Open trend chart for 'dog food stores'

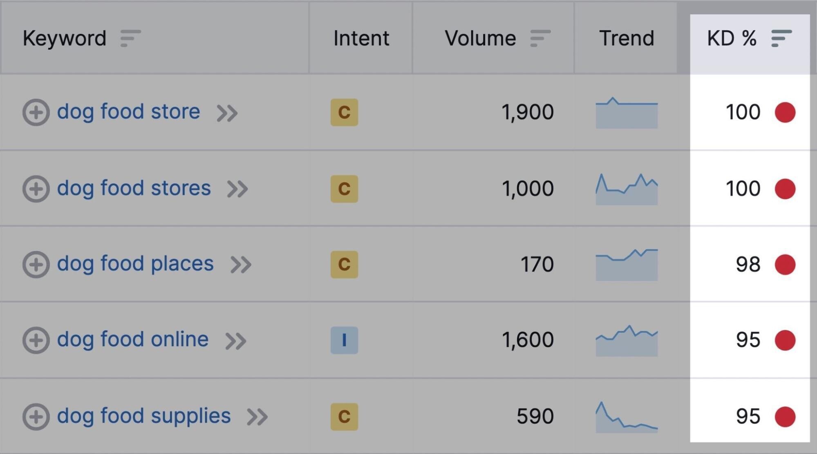[627, 189]
